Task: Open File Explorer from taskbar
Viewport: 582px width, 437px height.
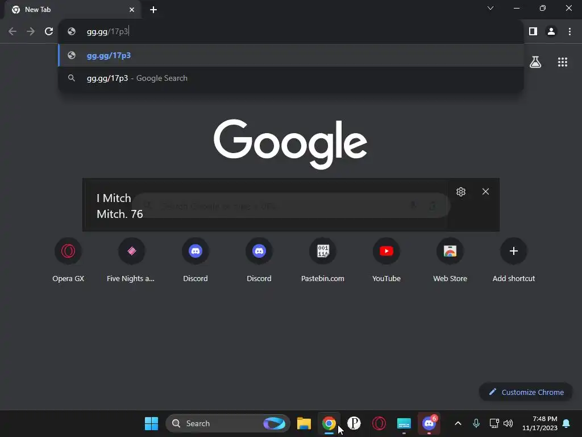Action: tap(304, 423)
